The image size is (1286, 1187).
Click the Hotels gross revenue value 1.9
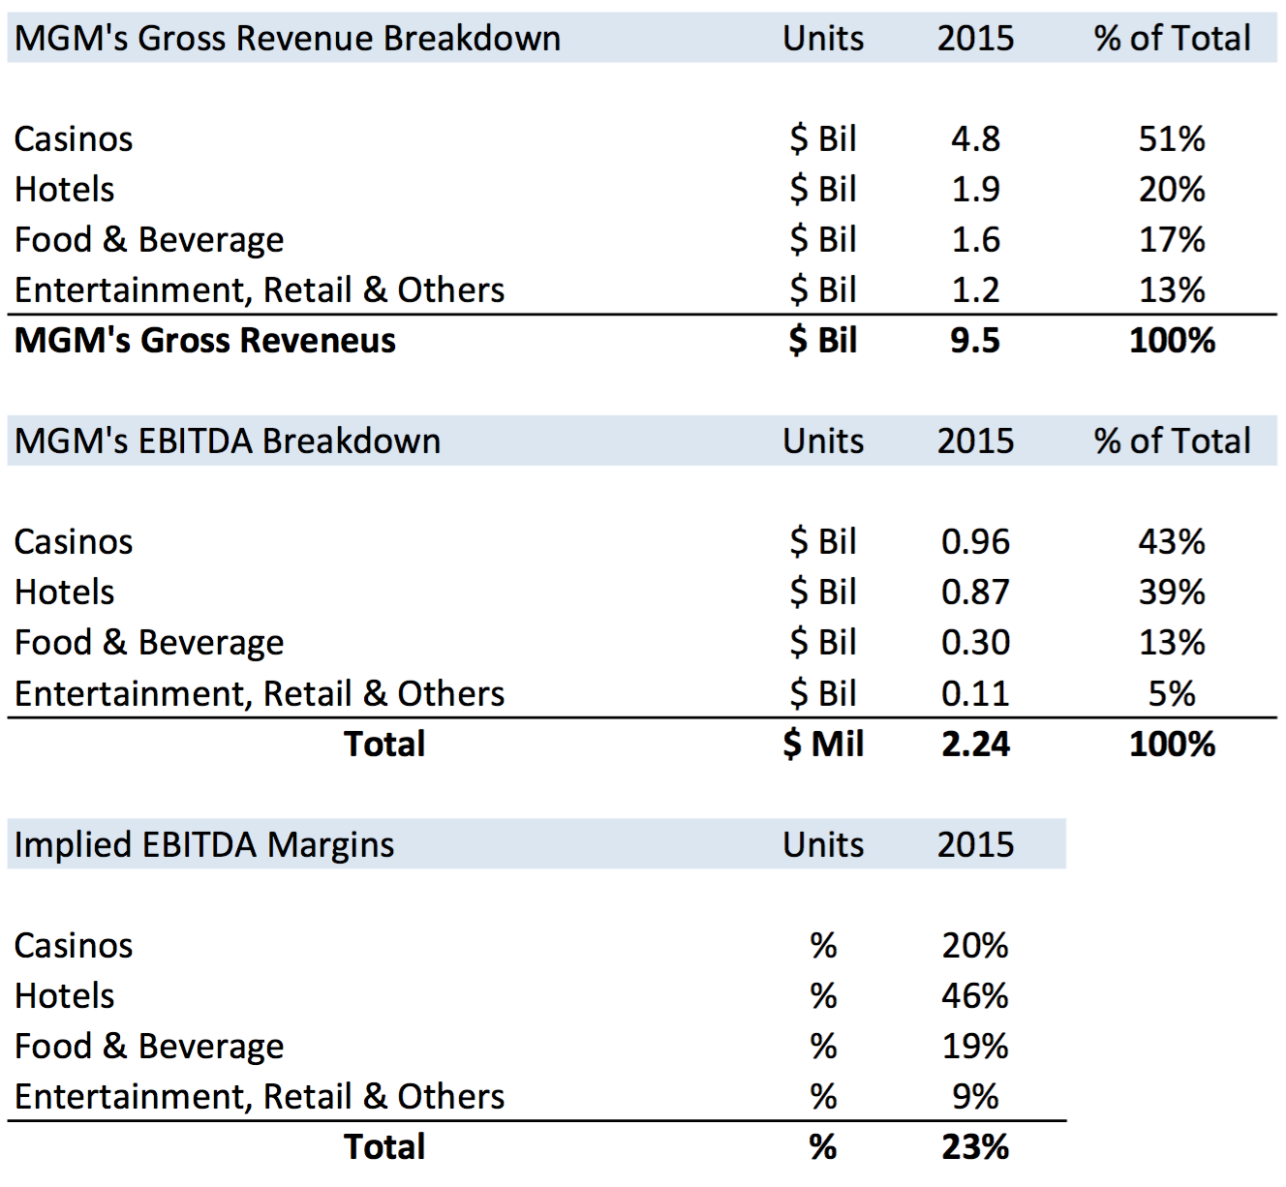pos(975,190)
